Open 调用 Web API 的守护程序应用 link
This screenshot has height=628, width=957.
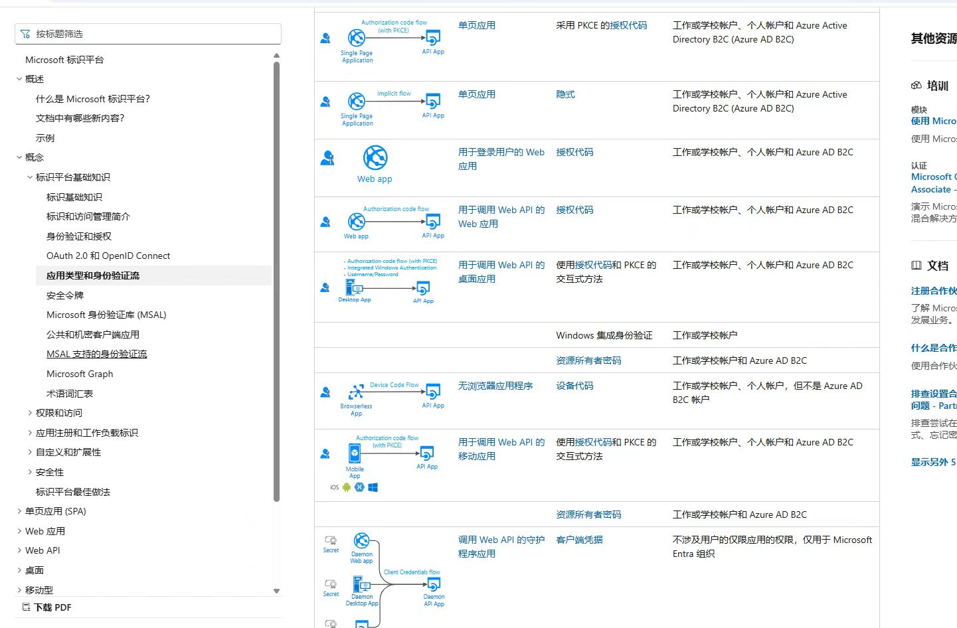click(x=501, y=546)
